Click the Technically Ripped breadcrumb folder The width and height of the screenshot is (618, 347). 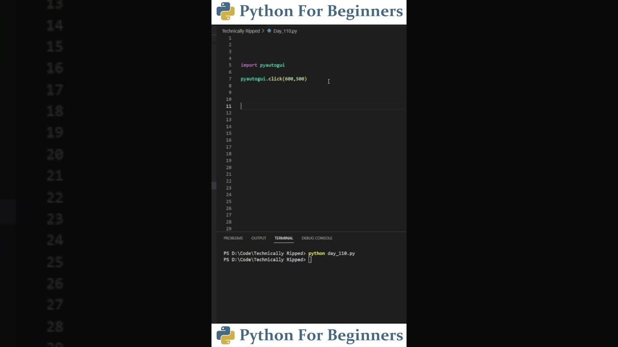pyautogui.click(x=241, y=31)
